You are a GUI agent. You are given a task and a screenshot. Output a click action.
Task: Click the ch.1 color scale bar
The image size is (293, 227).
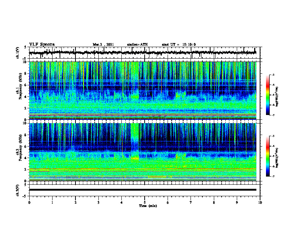coord(267,95)
